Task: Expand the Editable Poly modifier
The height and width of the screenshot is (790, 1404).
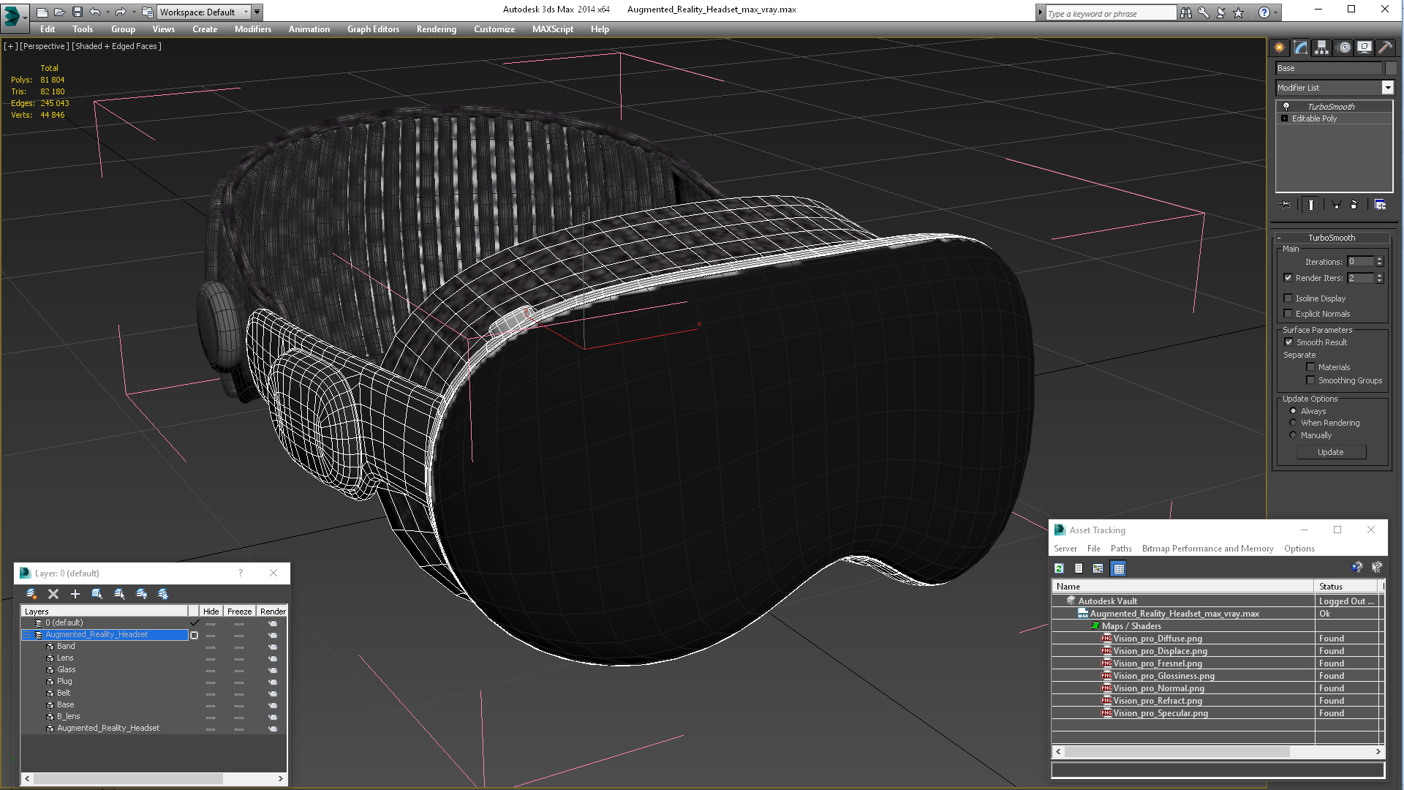Action: [x=1284, y=118]
